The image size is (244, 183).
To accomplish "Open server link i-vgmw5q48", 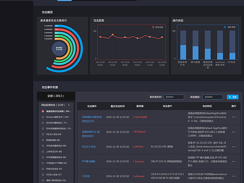I will click(140, 117).
